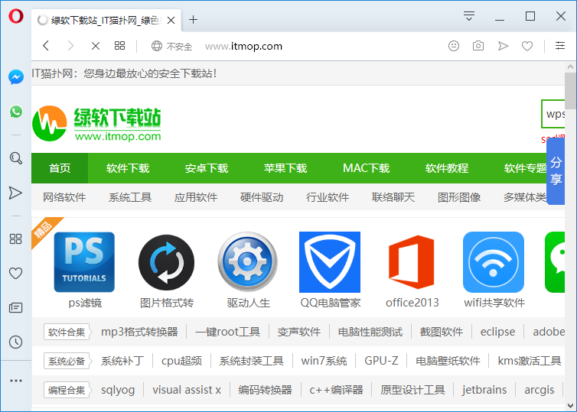Open Easy Setup sliders icon

coord(560,46)
